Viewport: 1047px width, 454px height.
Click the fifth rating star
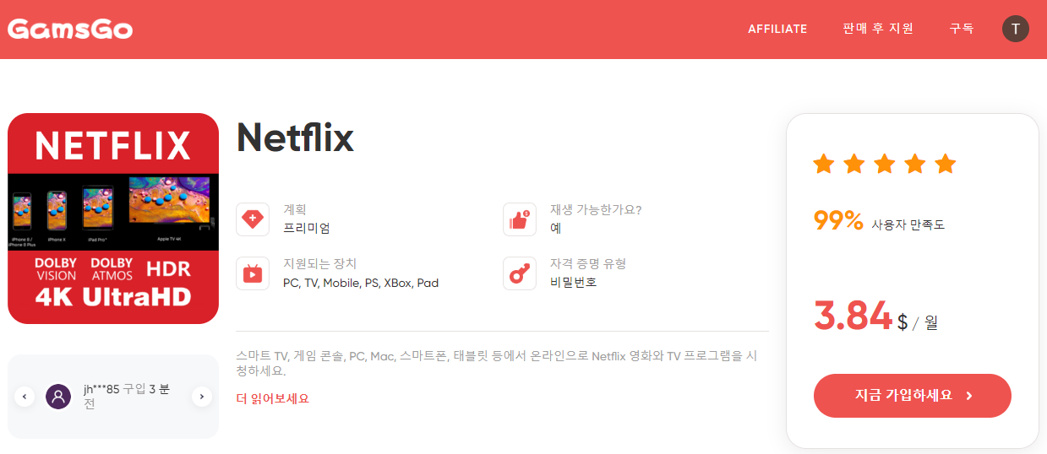[946, 164]
